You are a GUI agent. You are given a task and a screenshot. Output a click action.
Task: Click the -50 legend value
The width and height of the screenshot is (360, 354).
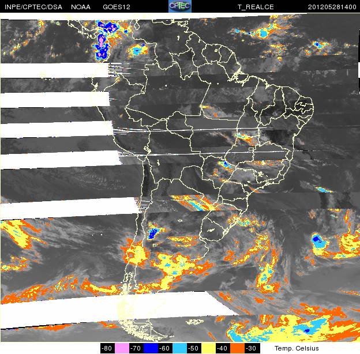(x=193, y=348)
